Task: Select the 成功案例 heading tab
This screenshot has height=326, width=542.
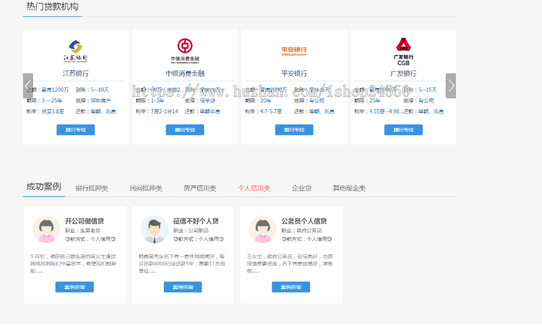Action: tap(44, 187)
